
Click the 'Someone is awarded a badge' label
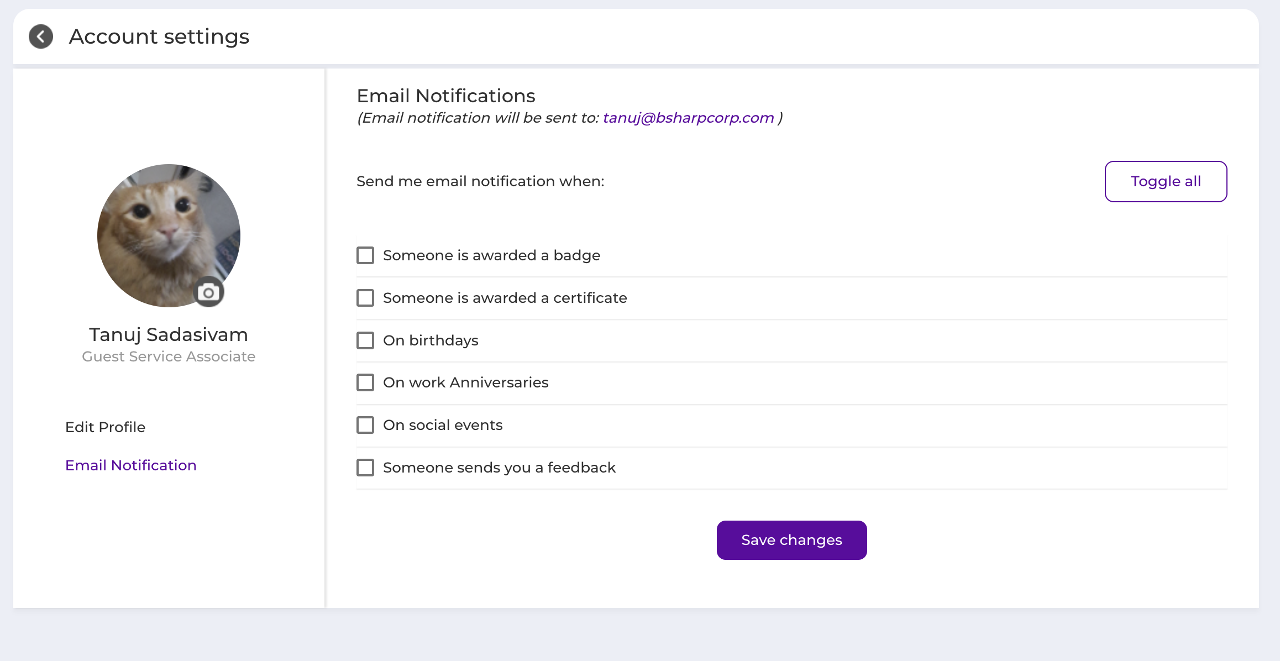coord(491,255)
